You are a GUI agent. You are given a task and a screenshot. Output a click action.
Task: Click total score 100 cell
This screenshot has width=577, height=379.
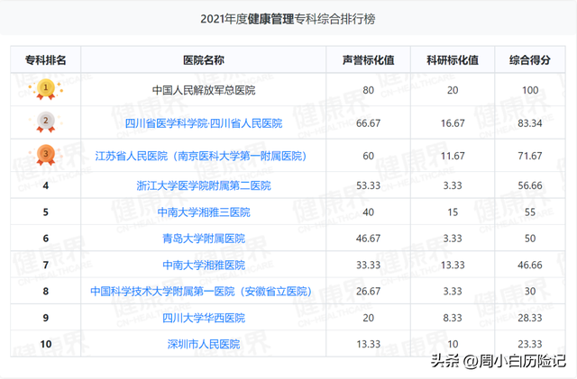pyautogui.click(x=530, y=90)
